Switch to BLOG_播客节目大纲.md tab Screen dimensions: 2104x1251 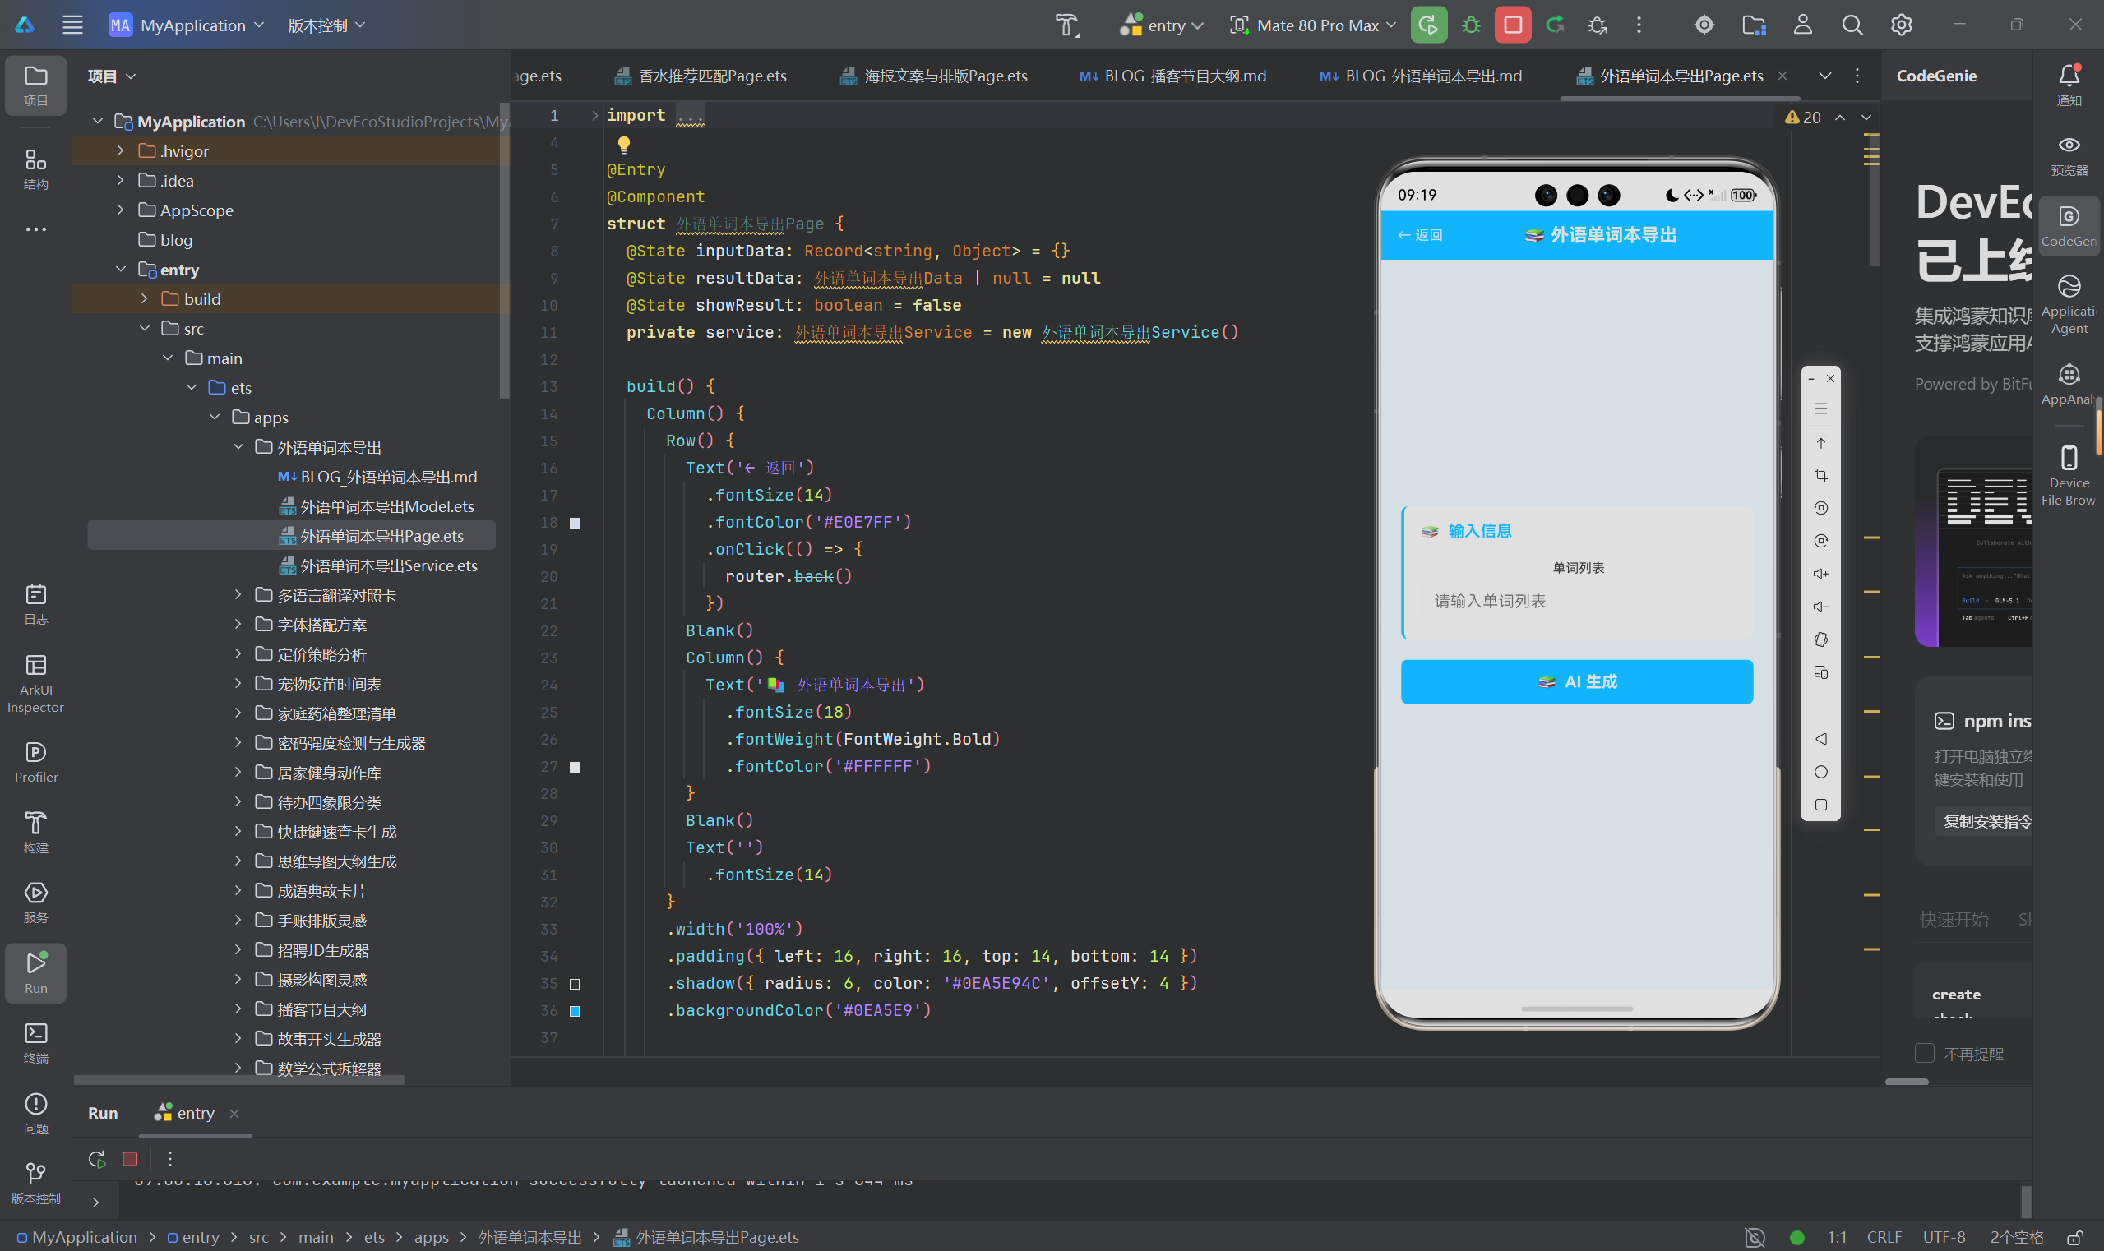(x=1174, y=76)
